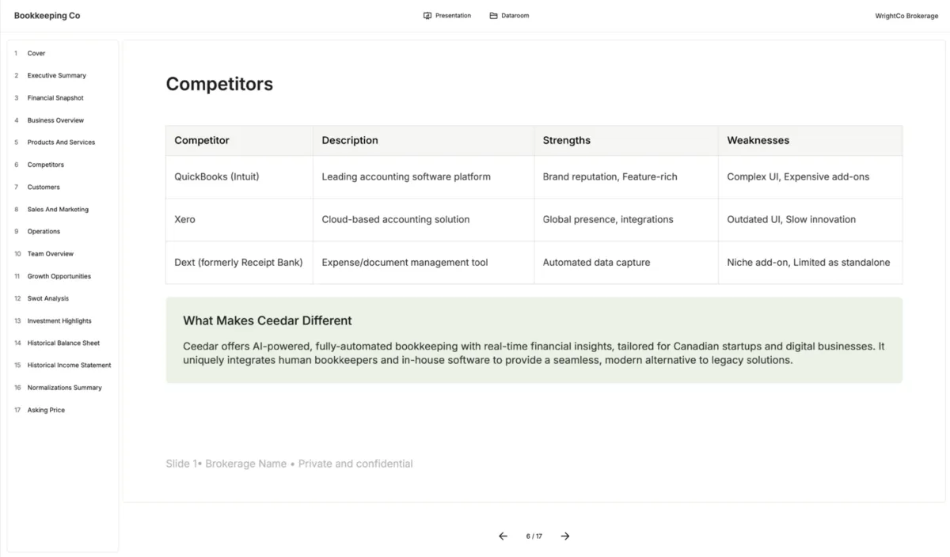Click 'Complex UI, Expensive add-ons' cell
The image size is (950, 557).
[x=810, y=176]
